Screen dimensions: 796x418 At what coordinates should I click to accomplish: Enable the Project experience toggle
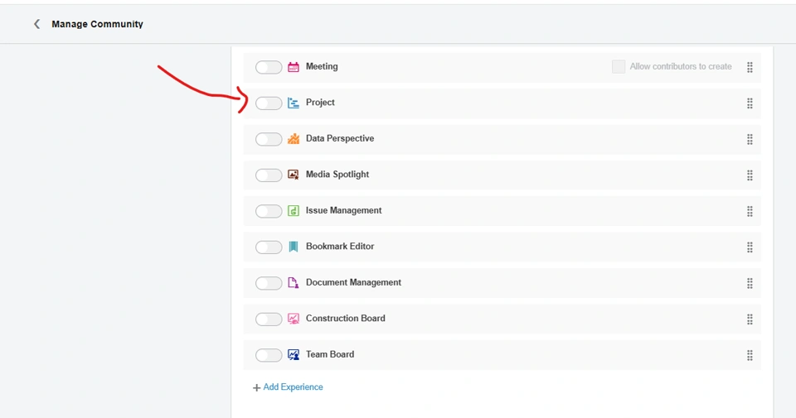[x=269, y=103]
